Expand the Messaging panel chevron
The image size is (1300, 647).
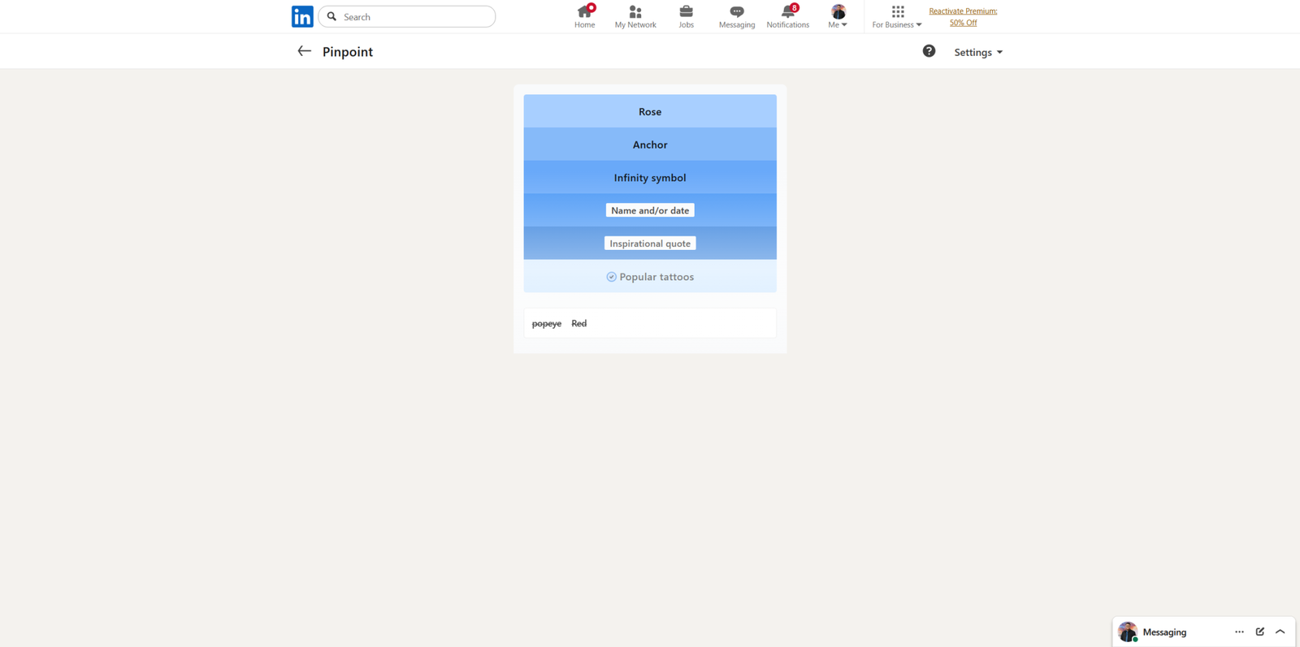pyautogui.click(x=1280, y=632)
